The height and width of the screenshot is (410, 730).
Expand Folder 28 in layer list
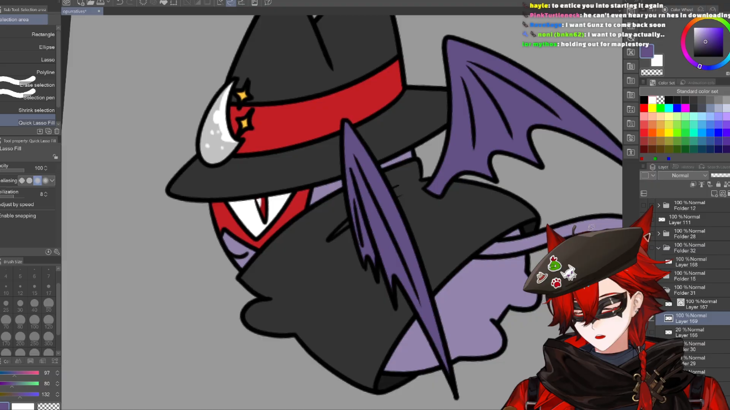[x=659, y=233]
